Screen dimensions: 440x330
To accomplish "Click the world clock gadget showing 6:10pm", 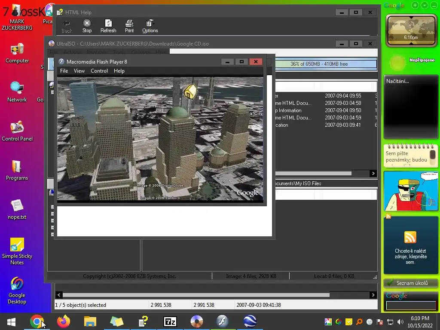I will [x=411, y=31].
